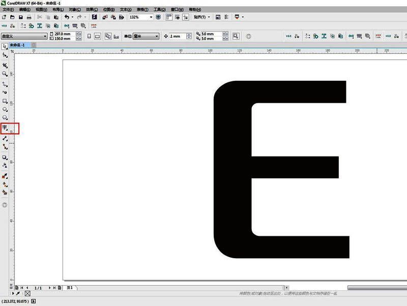407x306 pixels.
Task: Click the Print icon in toolbar
Action: click(x=29, y=17)
